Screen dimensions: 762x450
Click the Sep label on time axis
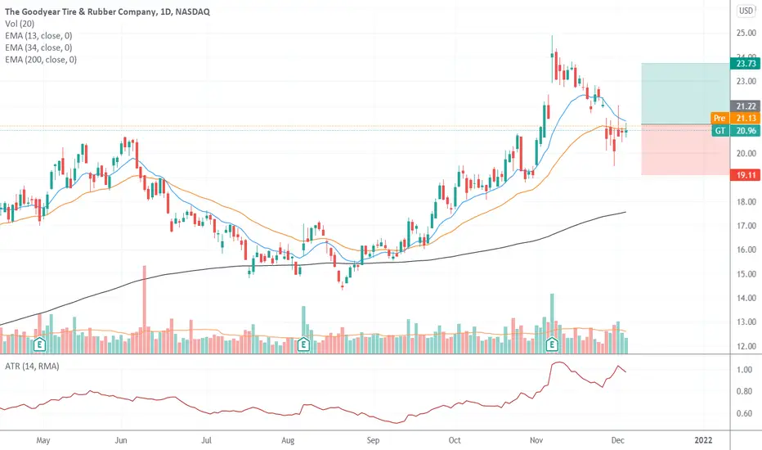tap(373, 440)
